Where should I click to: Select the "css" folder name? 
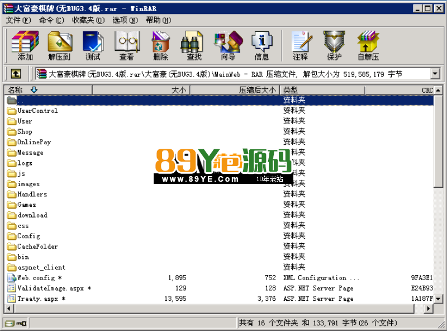click(x=23, y=226)
